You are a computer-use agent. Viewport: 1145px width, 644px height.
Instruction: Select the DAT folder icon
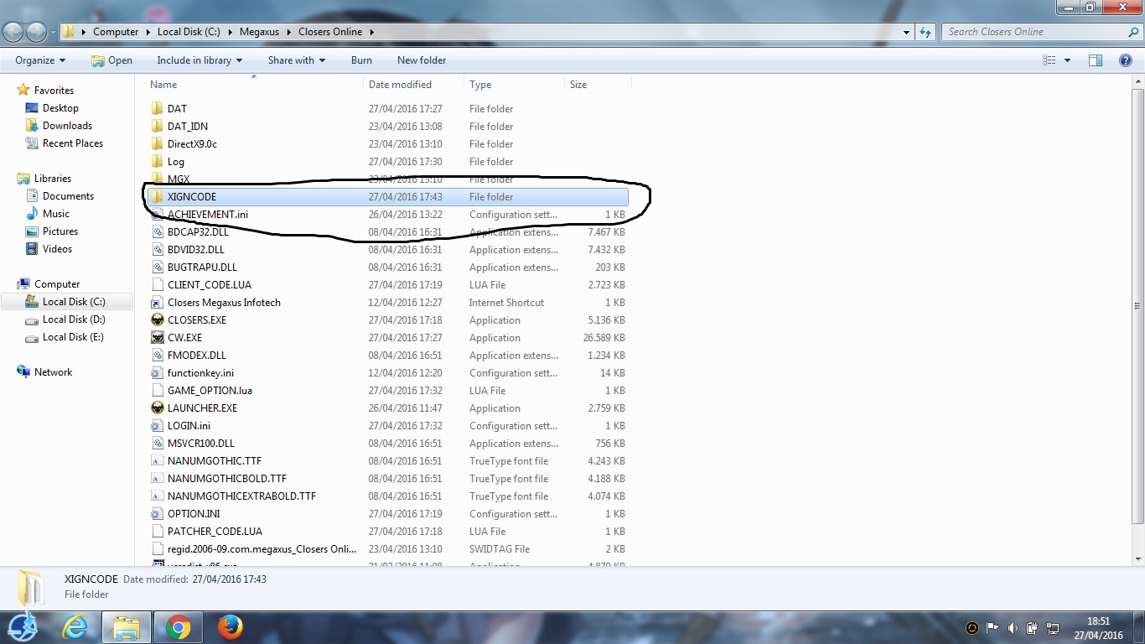point(157,109)
